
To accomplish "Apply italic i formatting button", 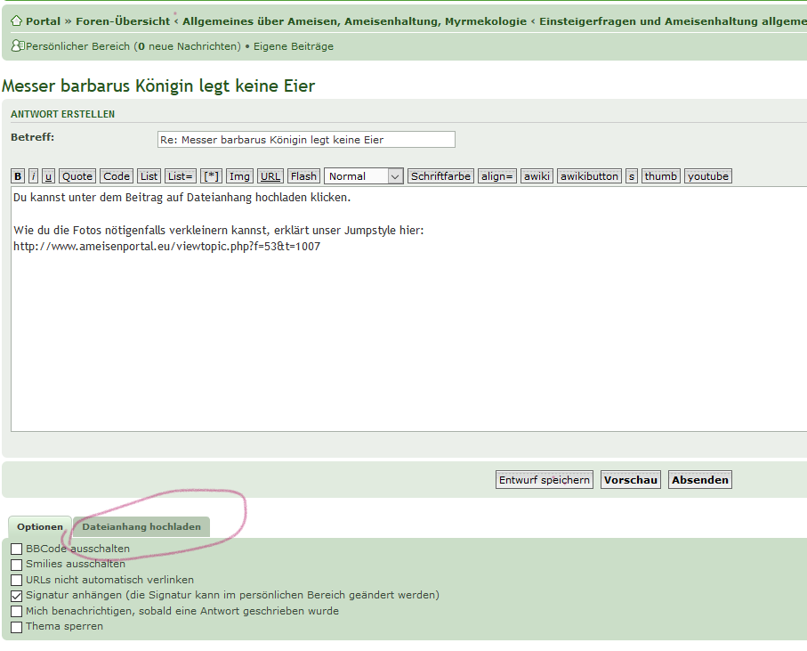I will [34, 176].
